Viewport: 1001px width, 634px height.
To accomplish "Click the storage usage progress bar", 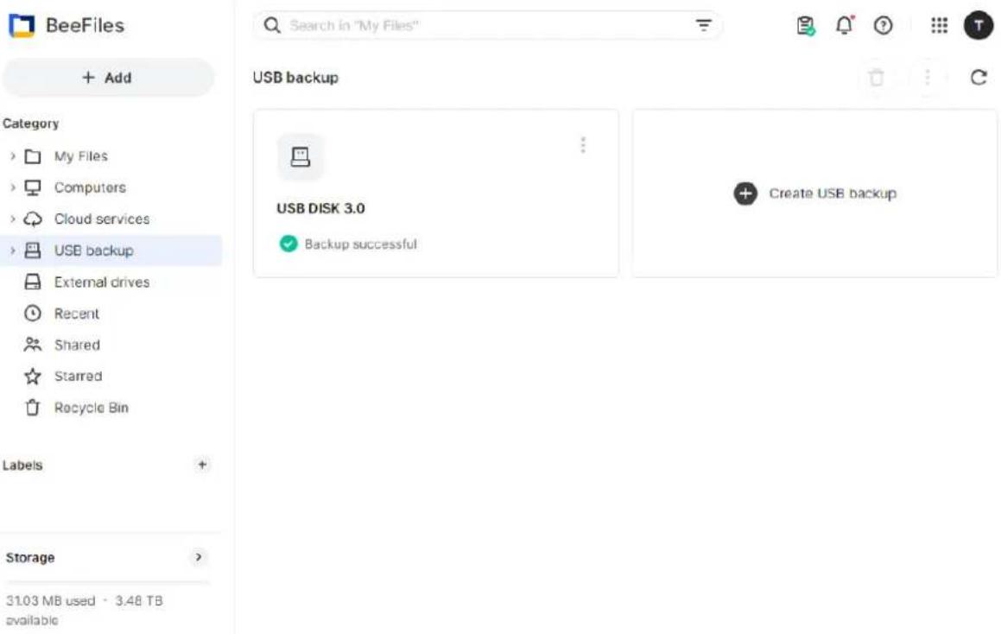I will pos(107,581).
